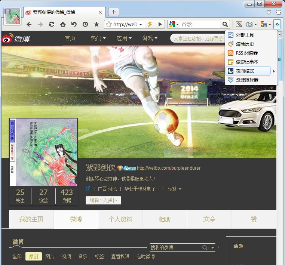
Task: Click the magnifier search icon beside 谷歌 box
Action: 225,24
